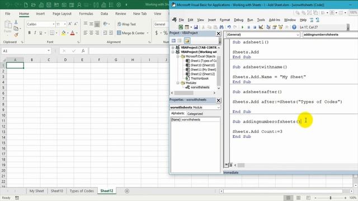Screen dimensions: 358x201
Task: Click View Code icon in Project panel
Action: [x=173, y=41]
